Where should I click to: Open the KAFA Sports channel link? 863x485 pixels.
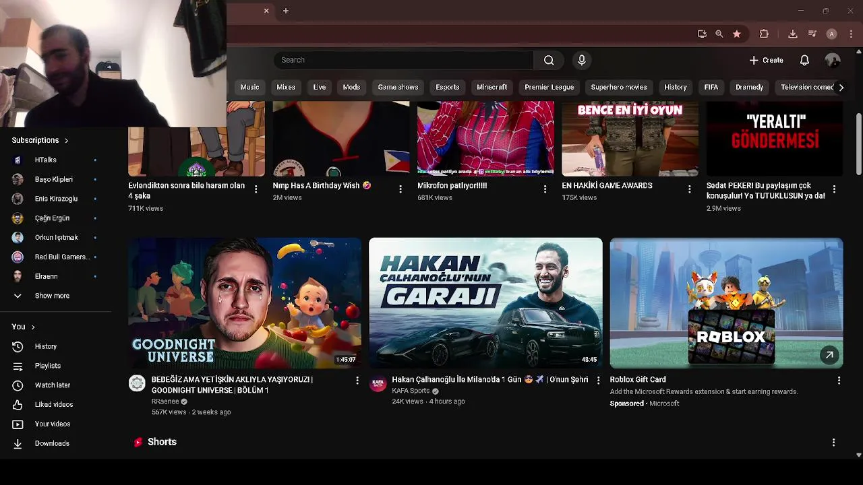(411, 391)
